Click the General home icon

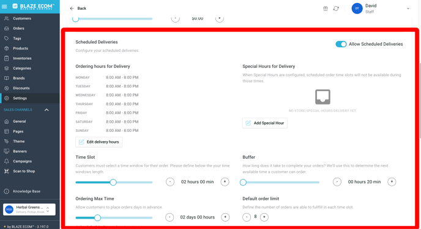point(7,122)
